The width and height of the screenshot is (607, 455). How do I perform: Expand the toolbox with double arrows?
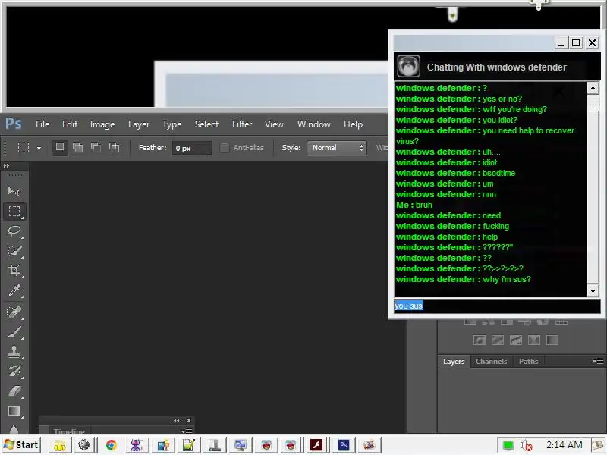click(6, 165)
